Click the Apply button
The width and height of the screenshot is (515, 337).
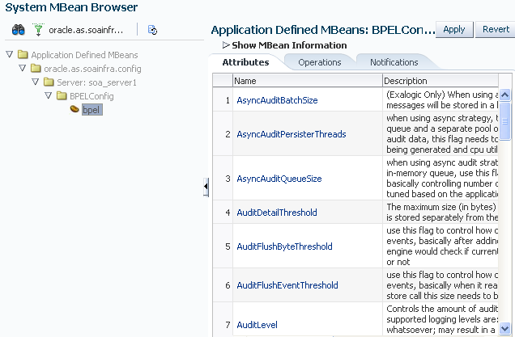[x=453, y=29]
